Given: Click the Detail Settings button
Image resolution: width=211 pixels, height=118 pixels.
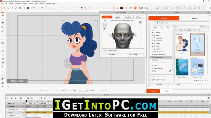Looking at the screenshot, I should (x=133, y=55).
